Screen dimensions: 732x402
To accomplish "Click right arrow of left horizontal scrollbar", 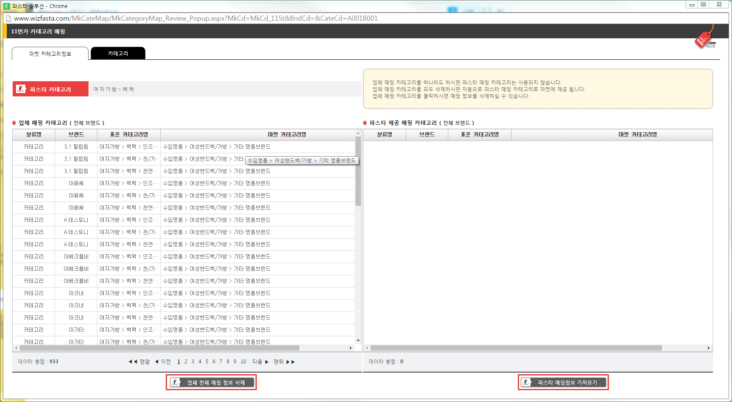I will pos(351,348).
